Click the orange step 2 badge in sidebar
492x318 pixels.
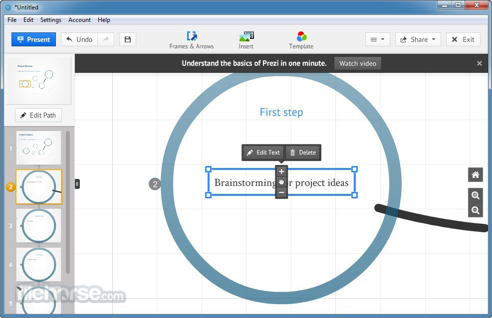coord(10,187)
